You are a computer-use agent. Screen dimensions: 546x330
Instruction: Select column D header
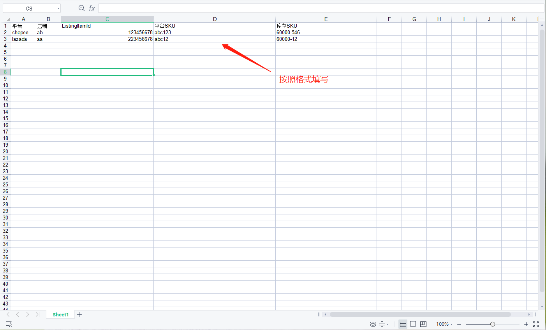(x=215, y=19)
